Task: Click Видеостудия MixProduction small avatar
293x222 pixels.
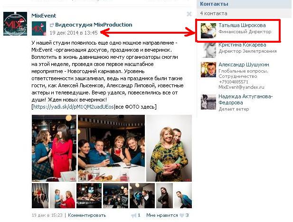Action: tap(39, 28)
